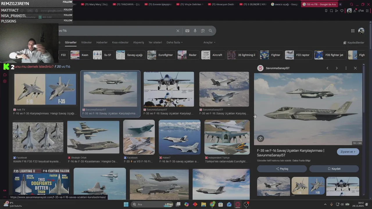Search by image using the Lens icon
The height and width of the screenshot is (209, 372).
coord(203,31)
